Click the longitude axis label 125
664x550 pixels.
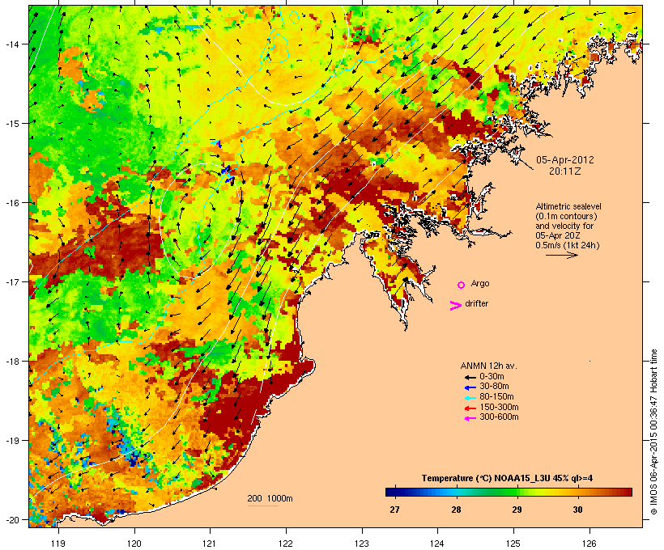pyautogui.click(x=513, y=544)
